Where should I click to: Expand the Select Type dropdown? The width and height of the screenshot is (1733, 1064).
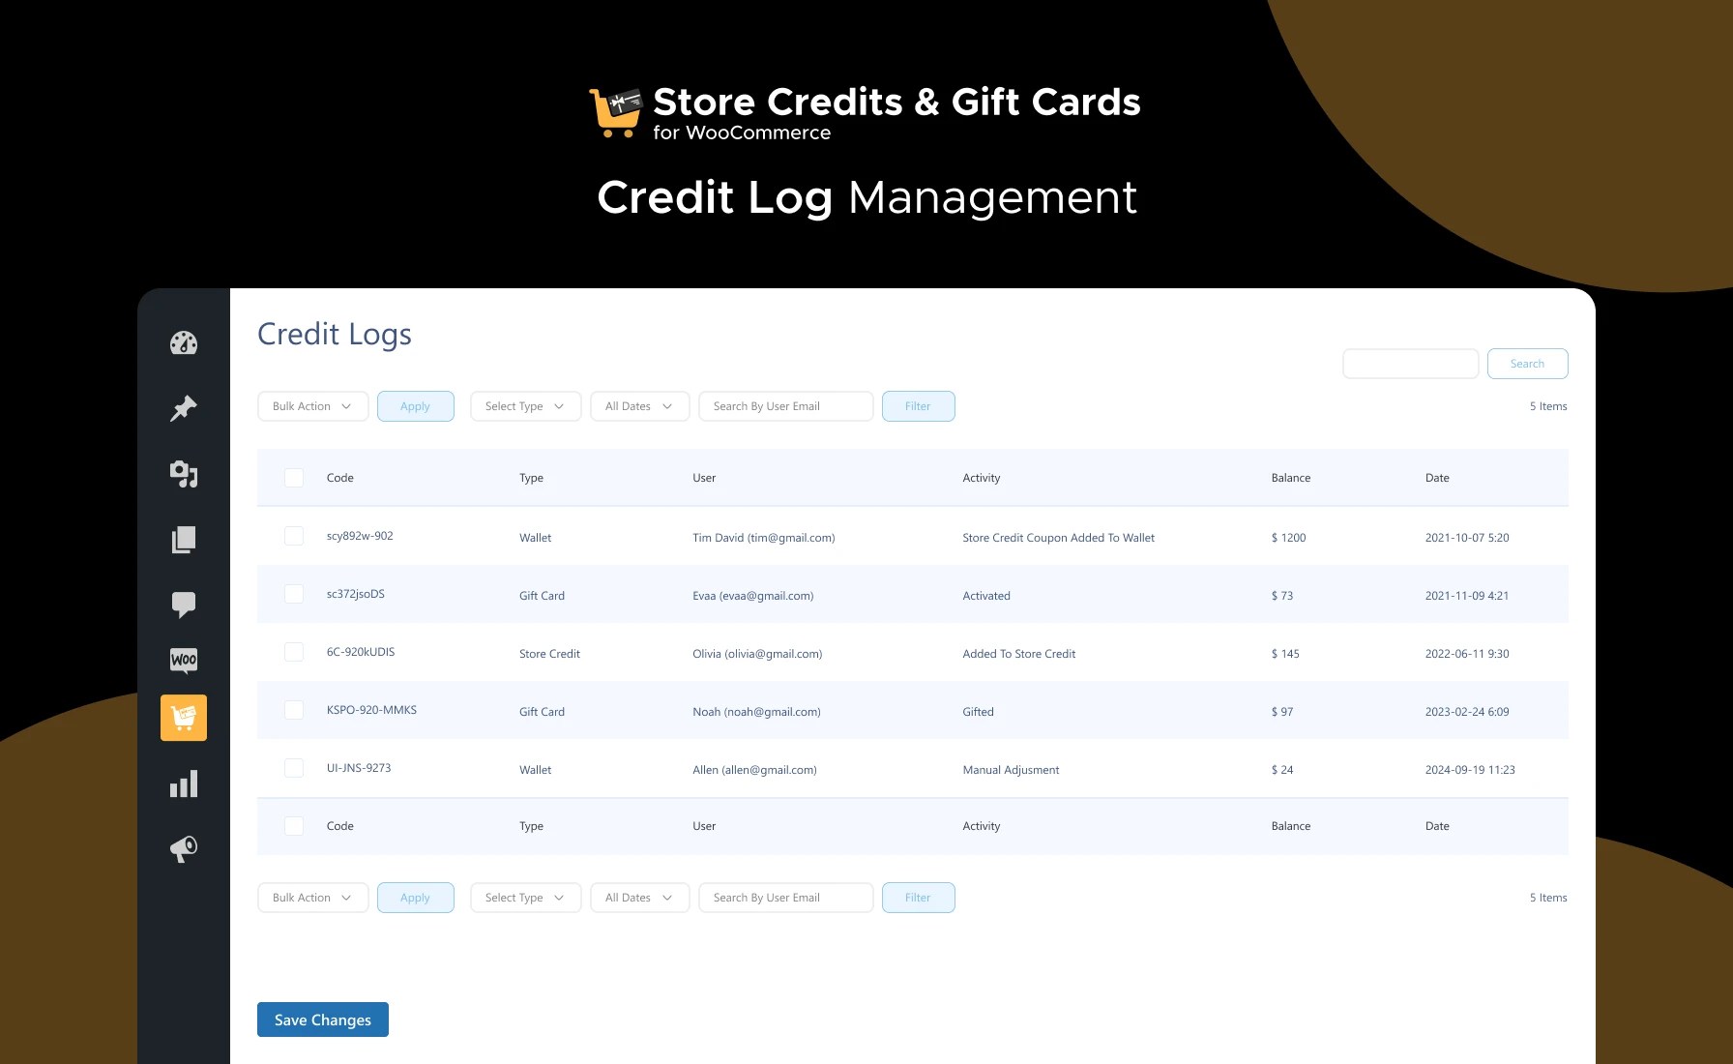(524, 405)
